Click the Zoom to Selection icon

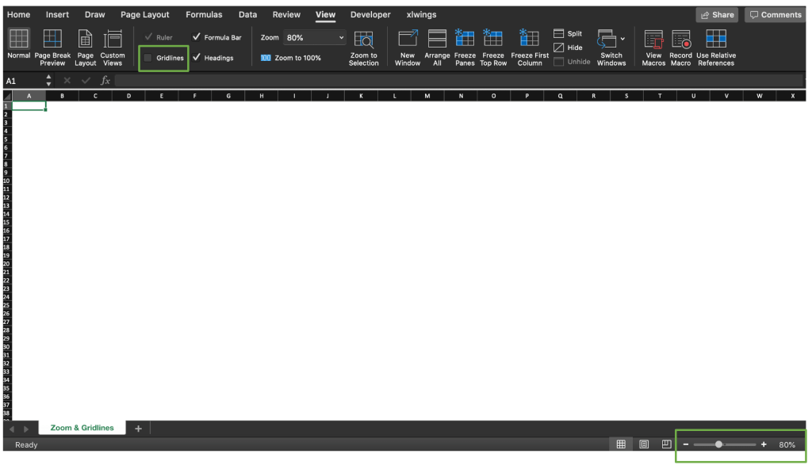pyautogui.click(x=364, y=46)
